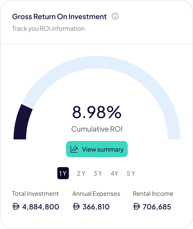
Task: Choose the 3Y time range
Action: pyautogui.click(x=98, y=173)
